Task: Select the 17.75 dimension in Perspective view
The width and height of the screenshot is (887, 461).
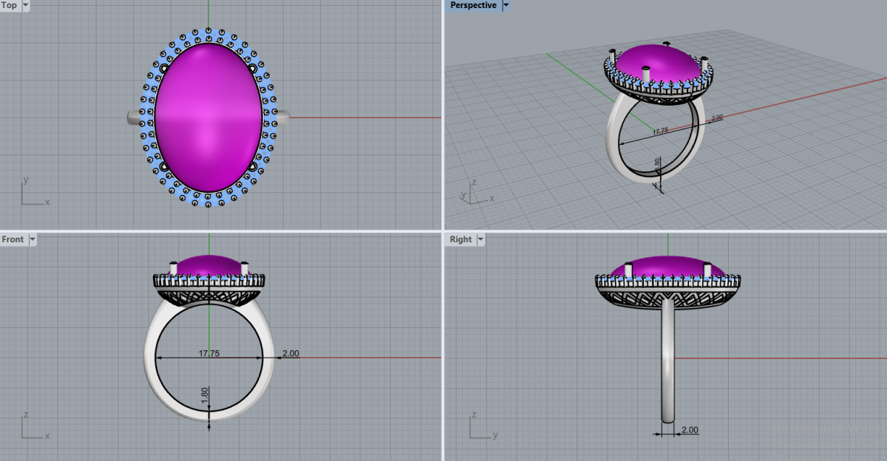Action: tap(659, 131)
